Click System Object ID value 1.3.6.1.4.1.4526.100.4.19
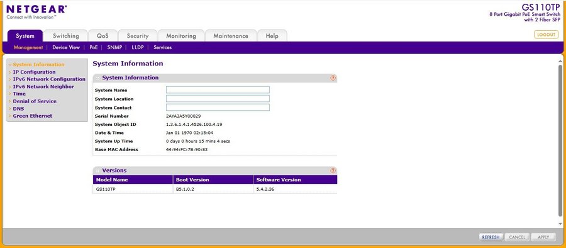Viewport: 566px width, 248px height. (194, 125)
